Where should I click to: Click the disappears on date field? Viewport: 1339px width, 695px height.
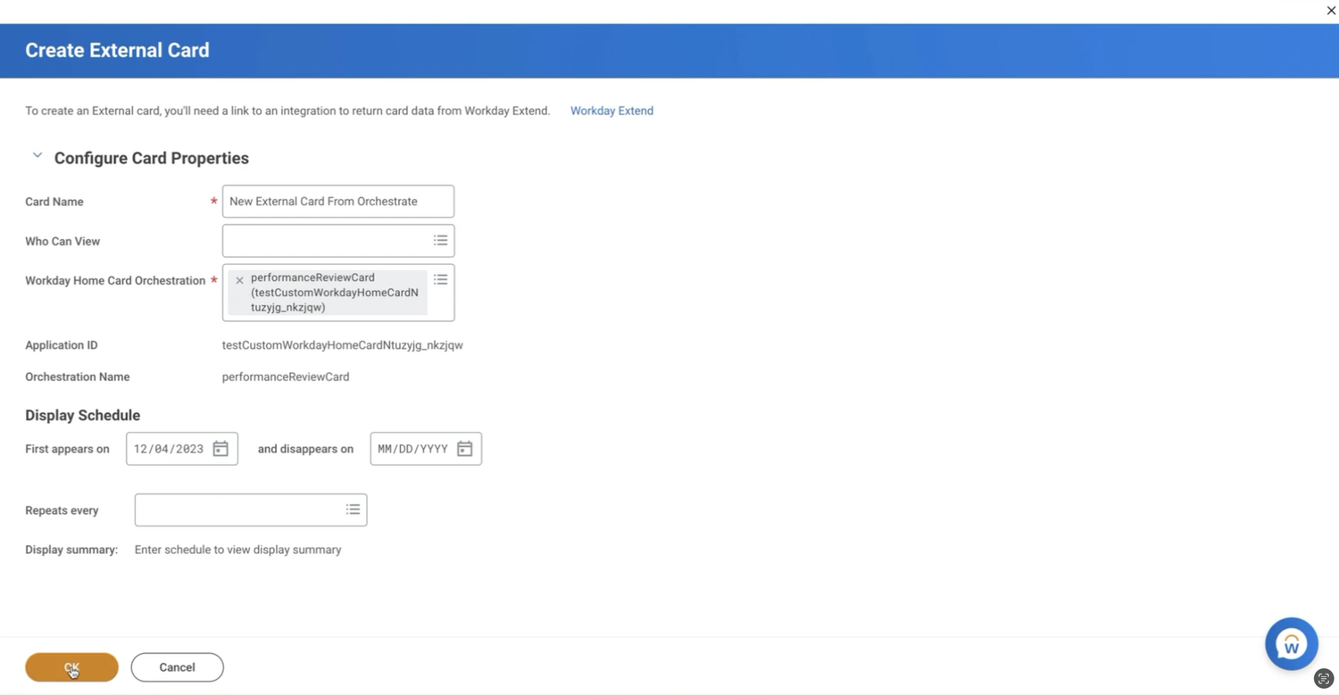coord(413,449)
